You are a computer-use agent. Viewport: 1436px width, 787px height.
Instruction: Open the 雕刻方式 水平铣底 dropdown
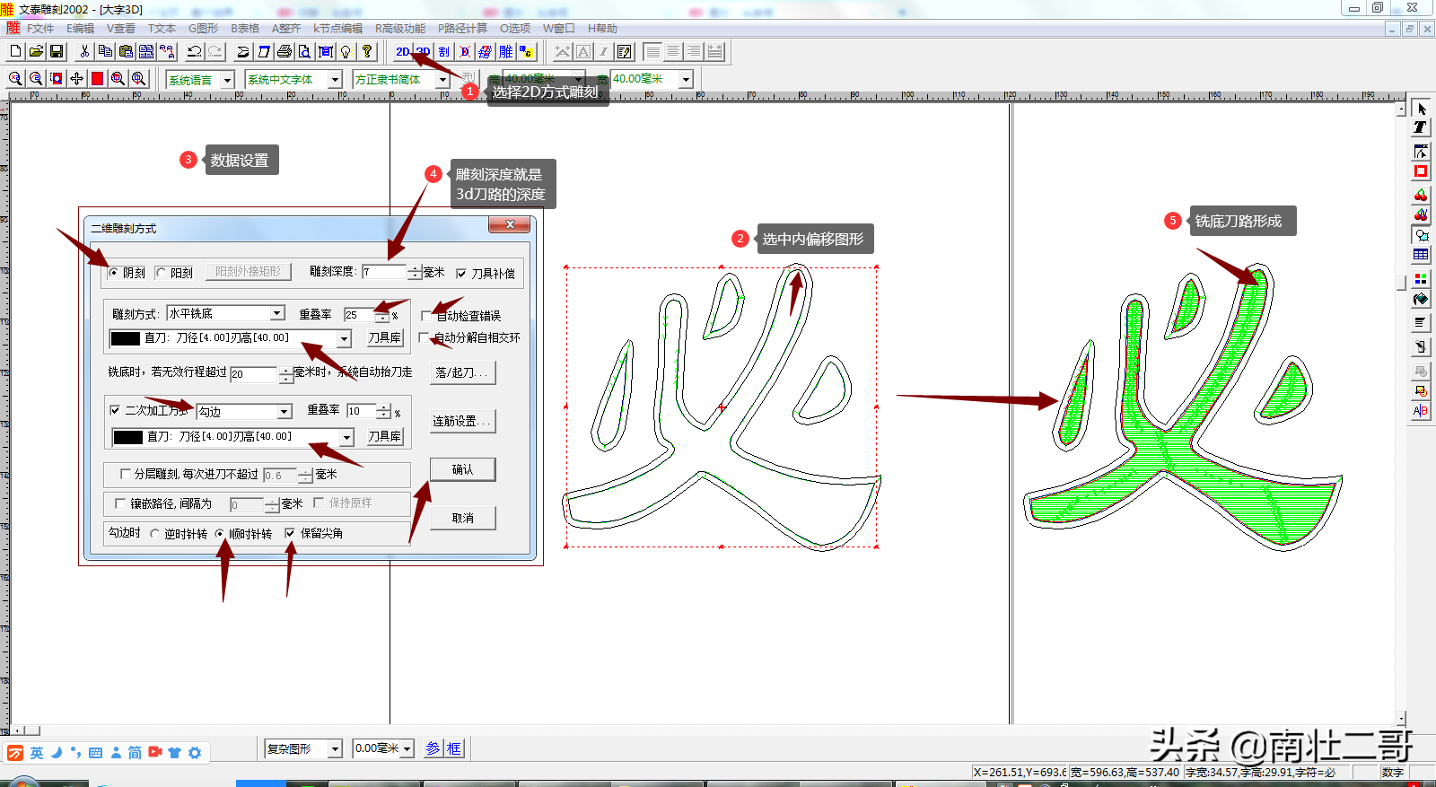point(277,313)
